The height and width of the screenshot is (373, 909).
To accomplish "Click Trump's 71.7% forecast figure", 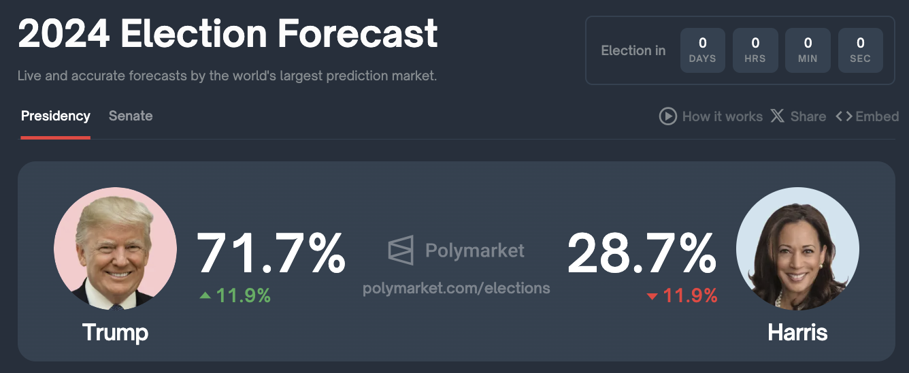I will [271, 254].
